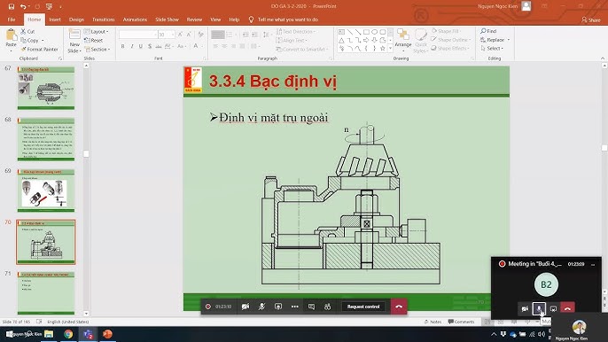Open the Find dialog
The image size is (608, 342).
coord(488,31)
